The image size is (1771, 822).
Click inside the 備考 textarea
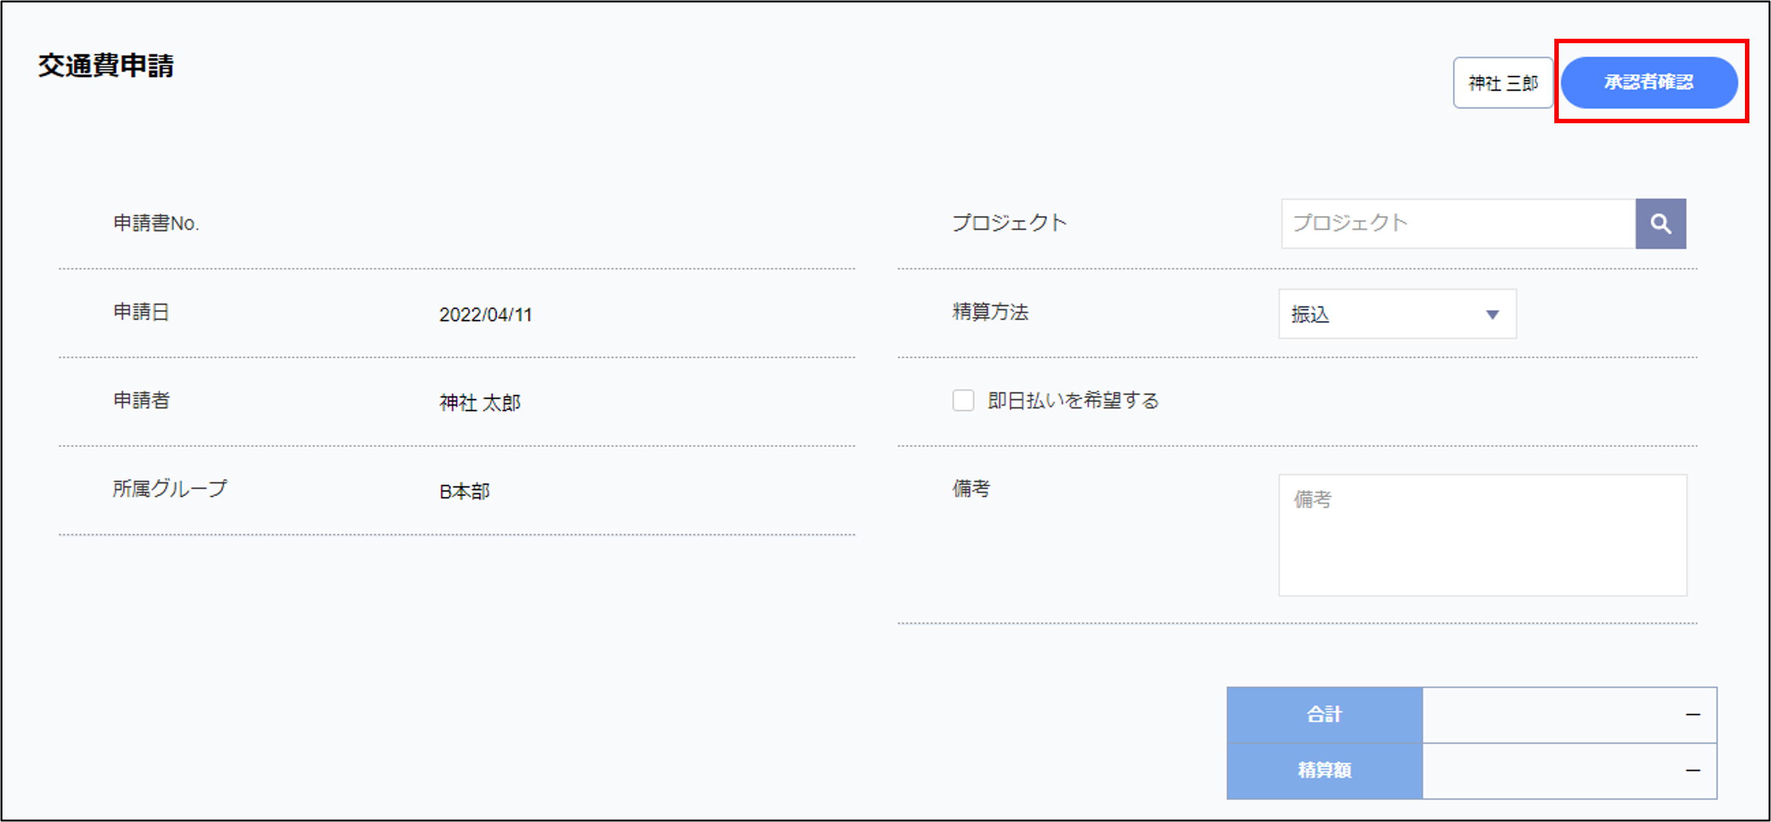point(1482,535)
